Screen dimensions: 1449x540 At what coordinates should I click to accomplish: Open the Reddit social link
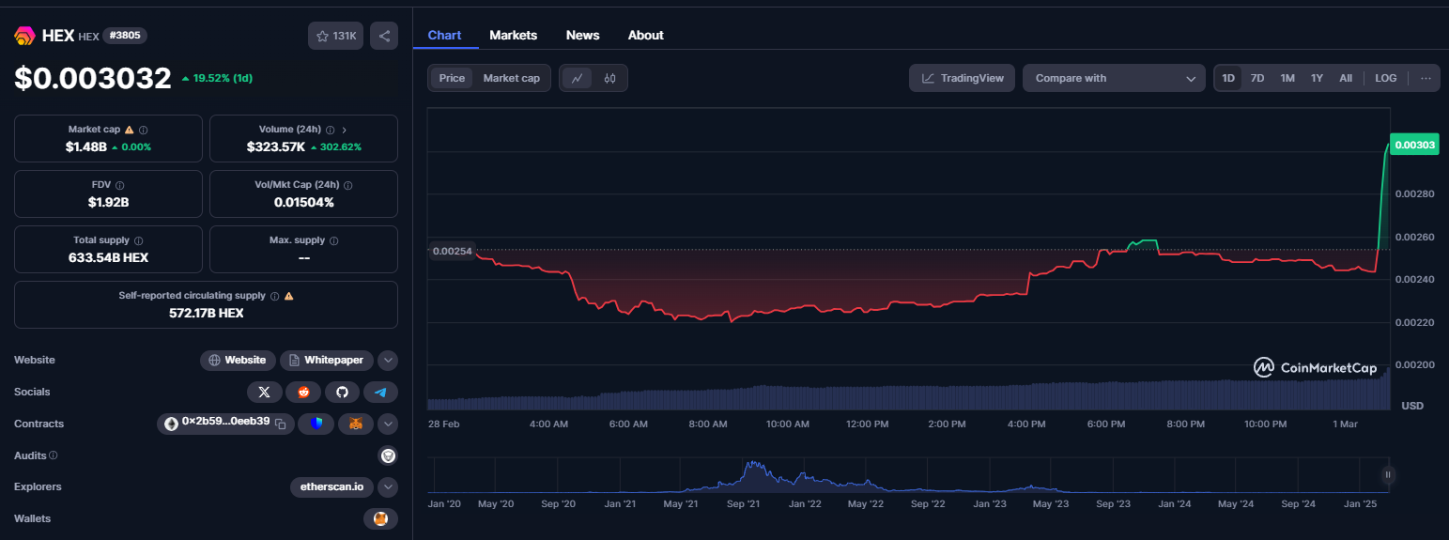[x=303, y=392]
